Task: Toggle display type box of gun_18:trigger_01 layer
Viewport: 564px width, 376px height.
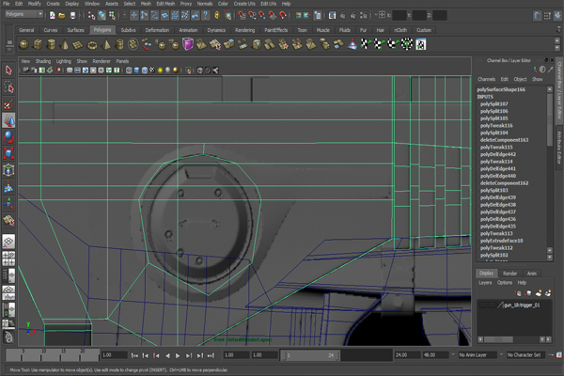Action: [x=492, y=305]
